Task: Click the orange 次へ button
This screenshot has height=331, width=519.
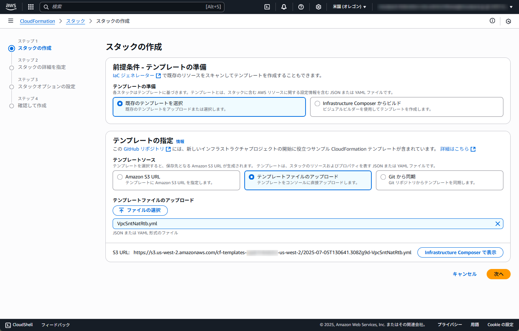Action: [498, 274]
